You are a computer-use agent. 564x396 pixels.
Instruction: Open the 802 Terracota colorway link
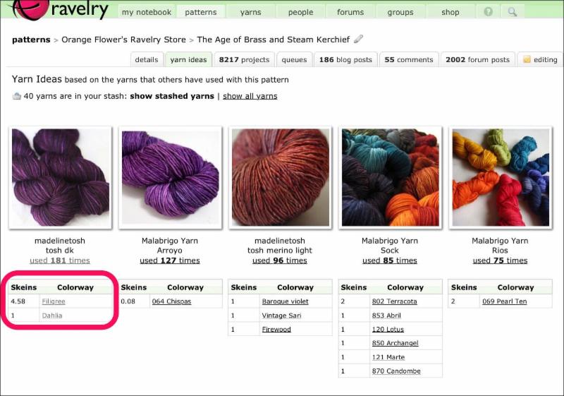(395, 301)
